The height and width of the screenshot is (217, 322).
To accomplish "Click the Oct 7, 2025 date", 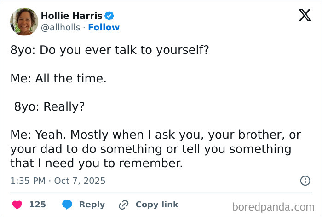I will (x=80, y=181).
